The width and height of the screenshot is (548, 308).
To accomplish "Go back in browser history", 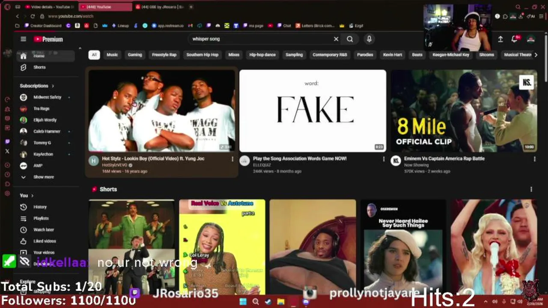I will click(x=17, y=16).
